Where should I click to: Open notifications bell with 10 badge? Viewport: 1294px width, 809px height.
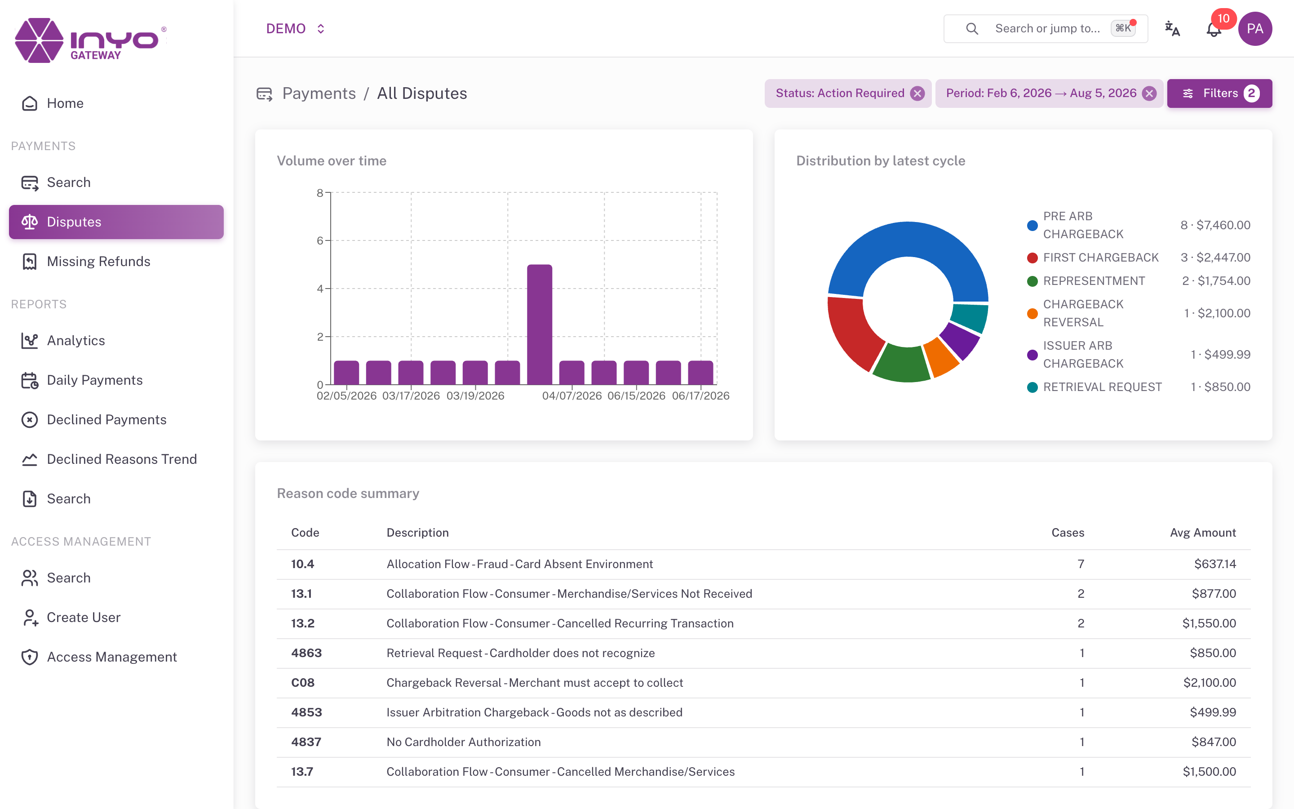coord(1214,29)
